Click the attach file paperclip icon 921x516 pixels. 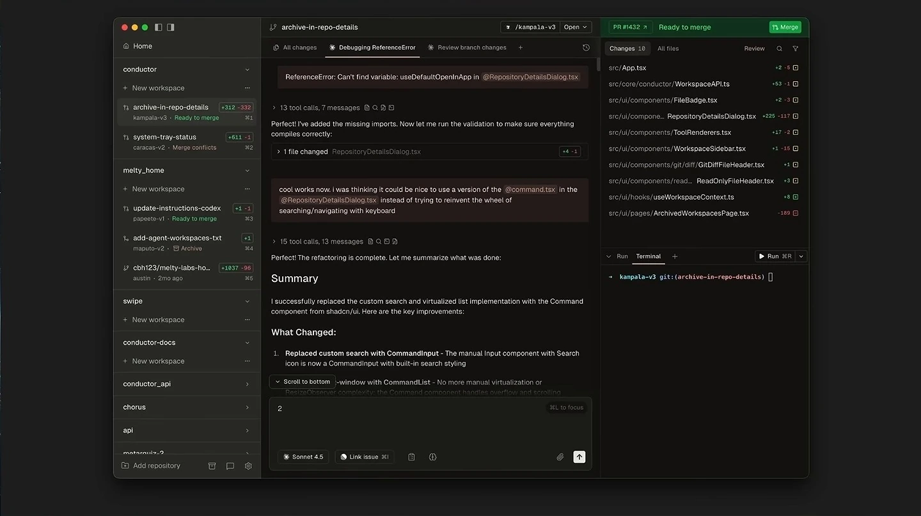tap(560, 457)
